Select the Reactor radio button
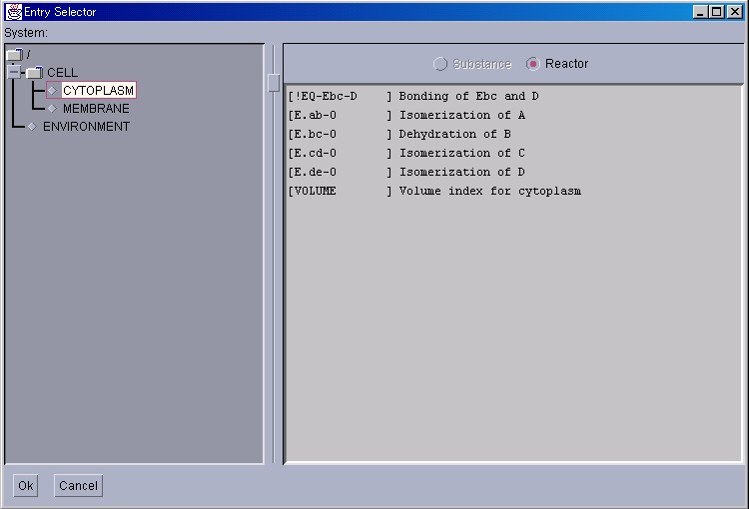The image size is (749, 509). coord(533,64)
